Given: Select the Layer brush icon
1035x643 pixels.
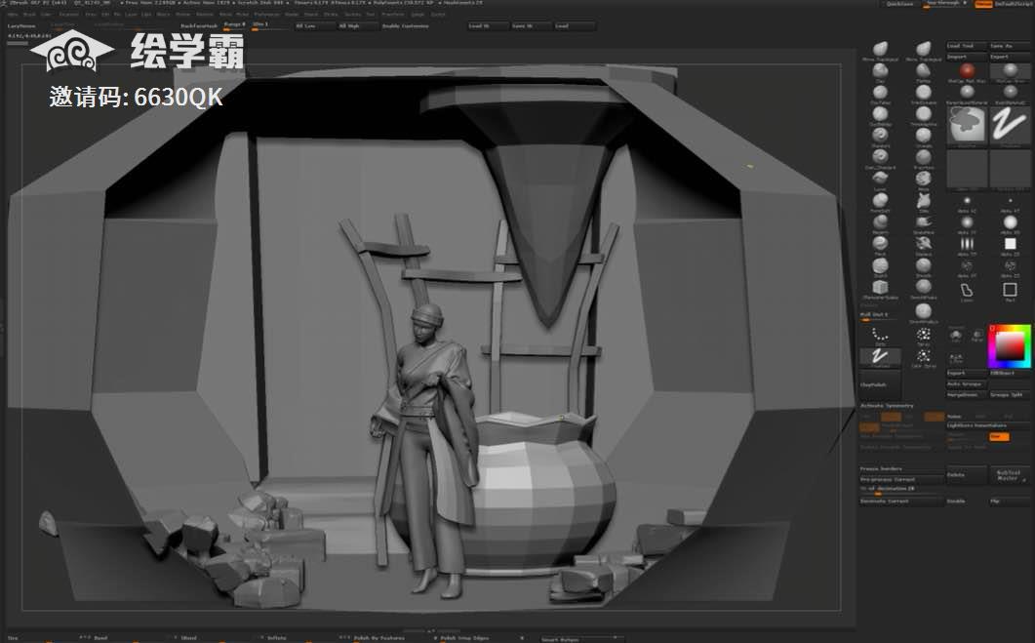Looking at the screenshot, I should [x=880, y=179].
